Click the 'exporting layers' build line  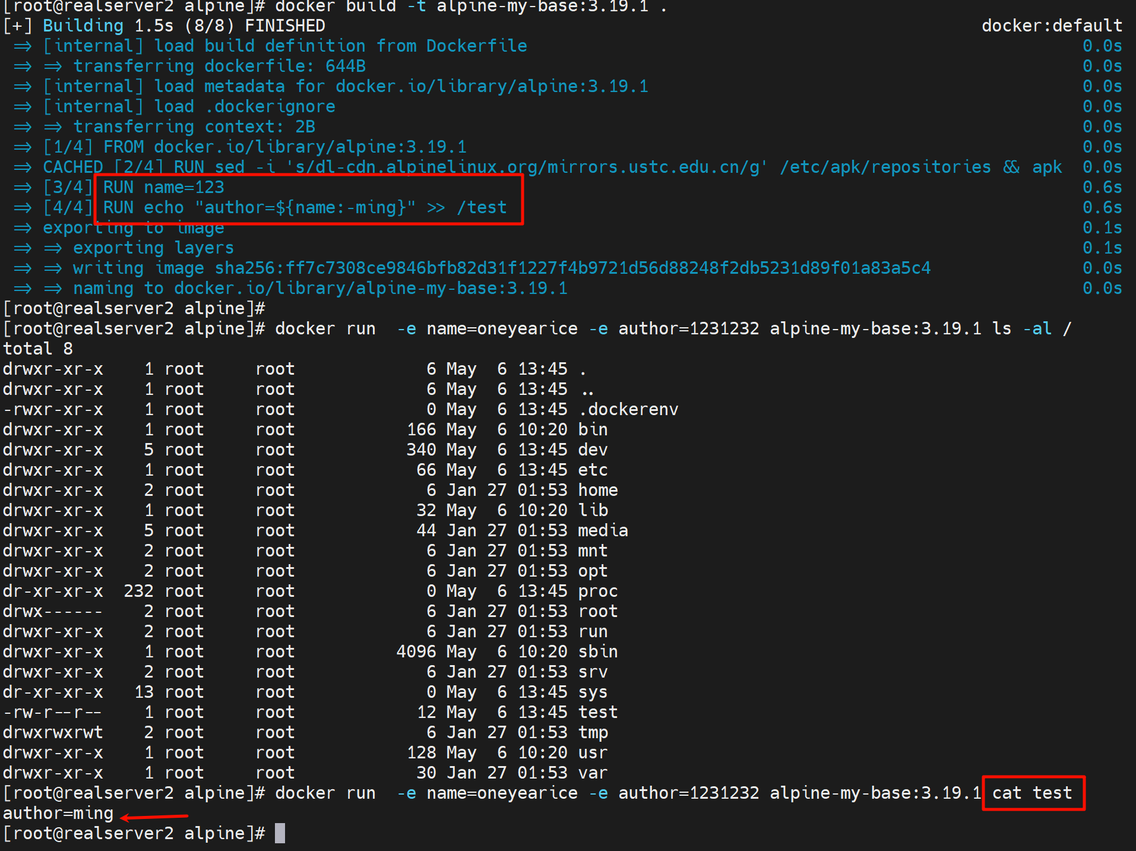(153, 248)
